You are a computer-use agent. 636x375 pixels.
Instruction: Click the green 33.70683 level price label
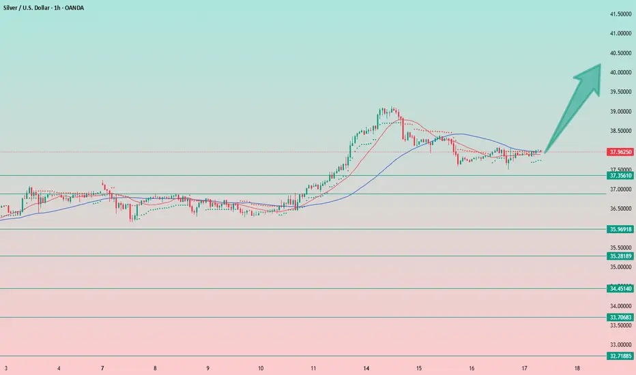[620, 318]
